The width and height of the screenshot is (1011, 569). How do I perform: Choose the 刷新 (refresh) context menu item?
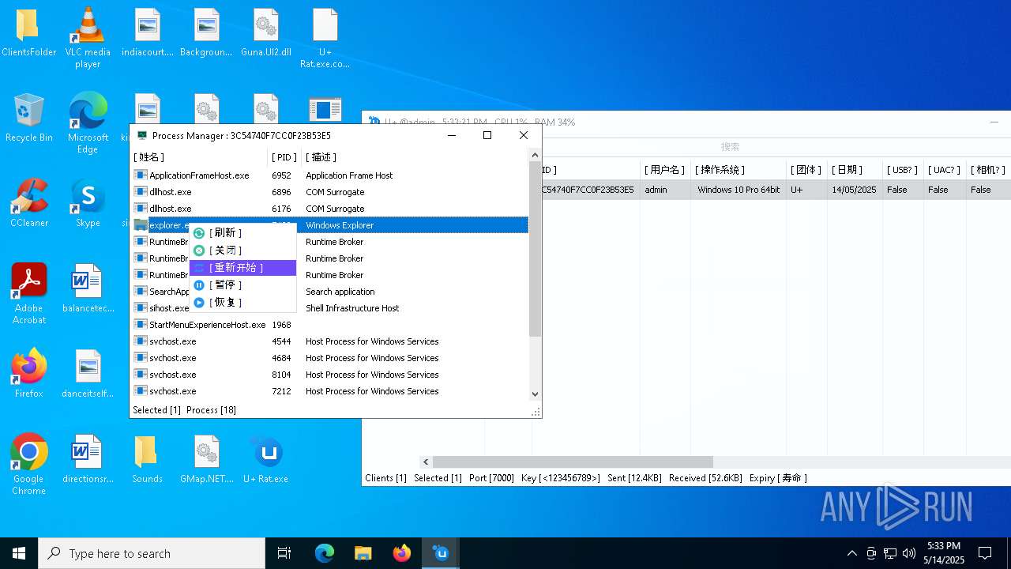click(243, 233)
